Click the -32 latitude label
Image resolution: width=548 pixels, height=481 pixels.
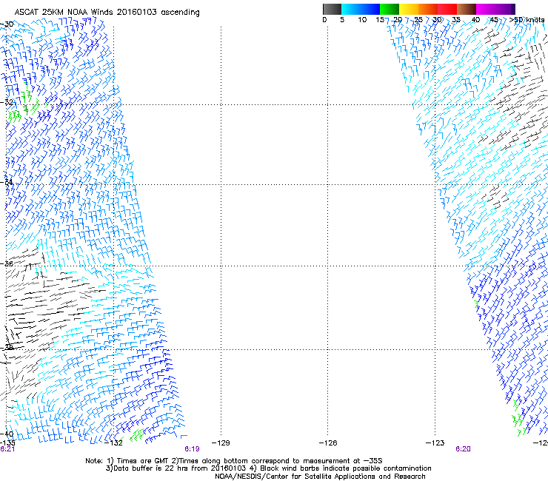pos(7,102)
